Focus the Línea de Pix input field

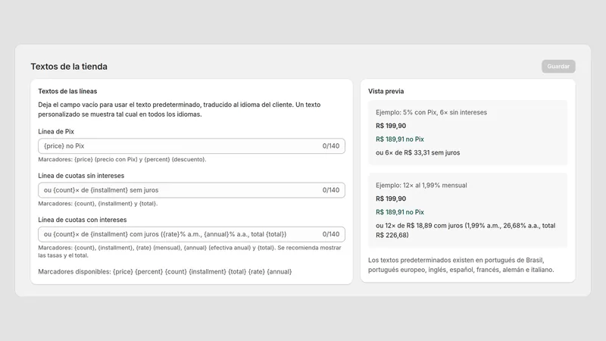tap(192, 146)
